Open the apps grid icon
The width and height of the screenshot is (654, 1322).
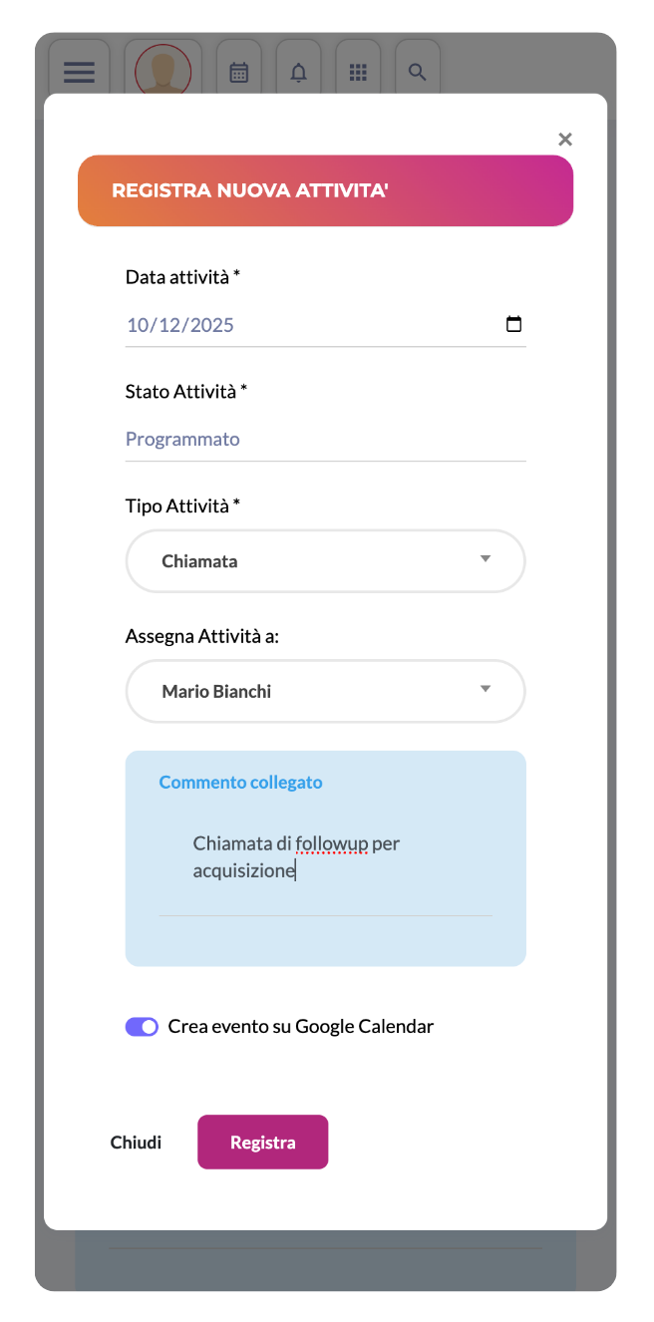click(x=358, y=72)
